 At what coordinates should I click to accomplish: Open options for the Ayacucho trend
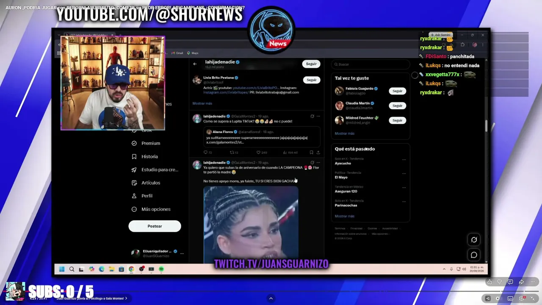coord(404,160)
